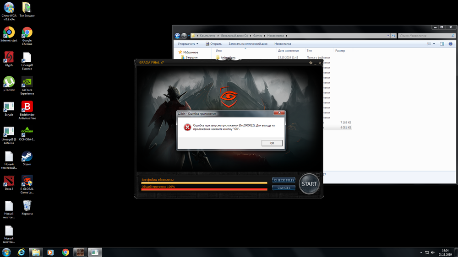Open the Steam desktop shortcut
This screenshot has width=458, height=257.
click(x=27, y=157)
